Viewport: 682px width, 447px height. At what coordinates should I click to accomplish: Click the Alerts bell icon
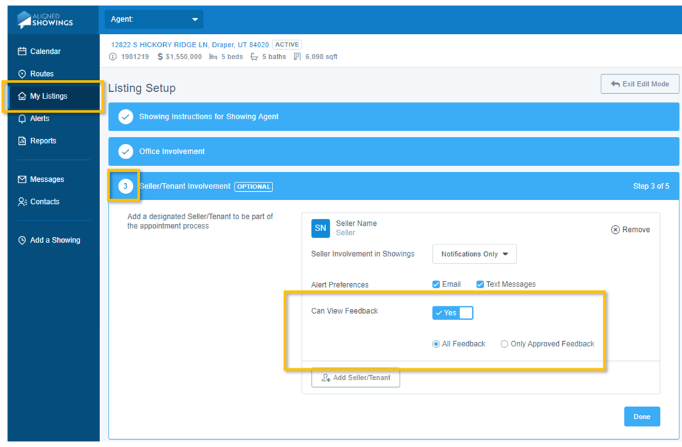[22, 119]
